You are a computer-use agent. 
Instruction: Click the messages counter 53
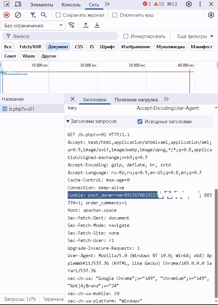click(x=172, y=4)
